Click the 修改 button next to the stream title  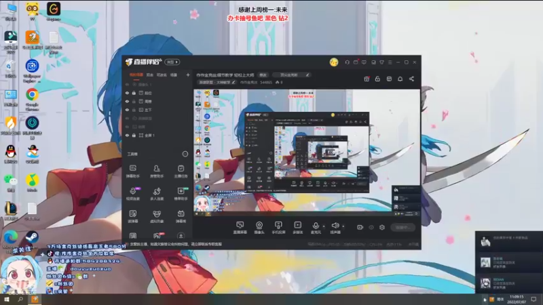coord(263,75)
